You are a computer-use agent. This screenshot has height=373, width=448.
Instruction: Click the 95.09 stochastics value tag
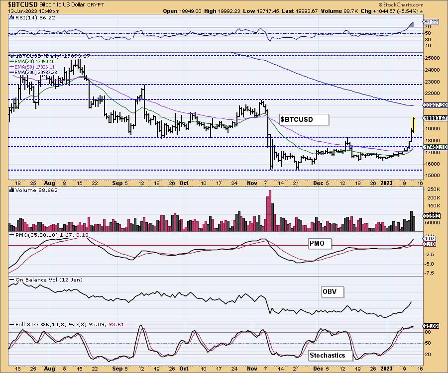(431, 326)
